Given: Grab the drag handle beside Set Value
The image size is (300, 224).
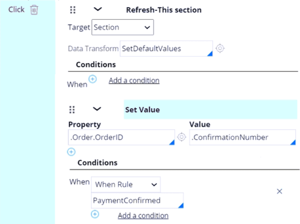Looking at the screenshot, I should tap(72, 110).
